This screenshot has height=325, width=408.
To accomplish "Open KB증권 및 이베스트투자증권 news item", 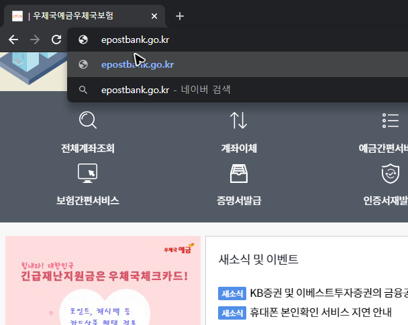I will tap(329, 293).
